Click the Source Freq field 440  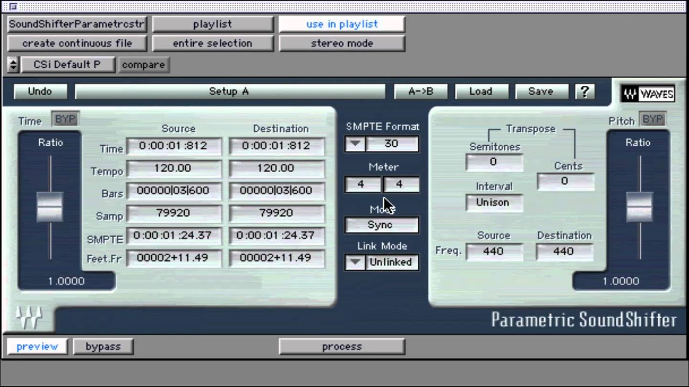coord(494,252)
